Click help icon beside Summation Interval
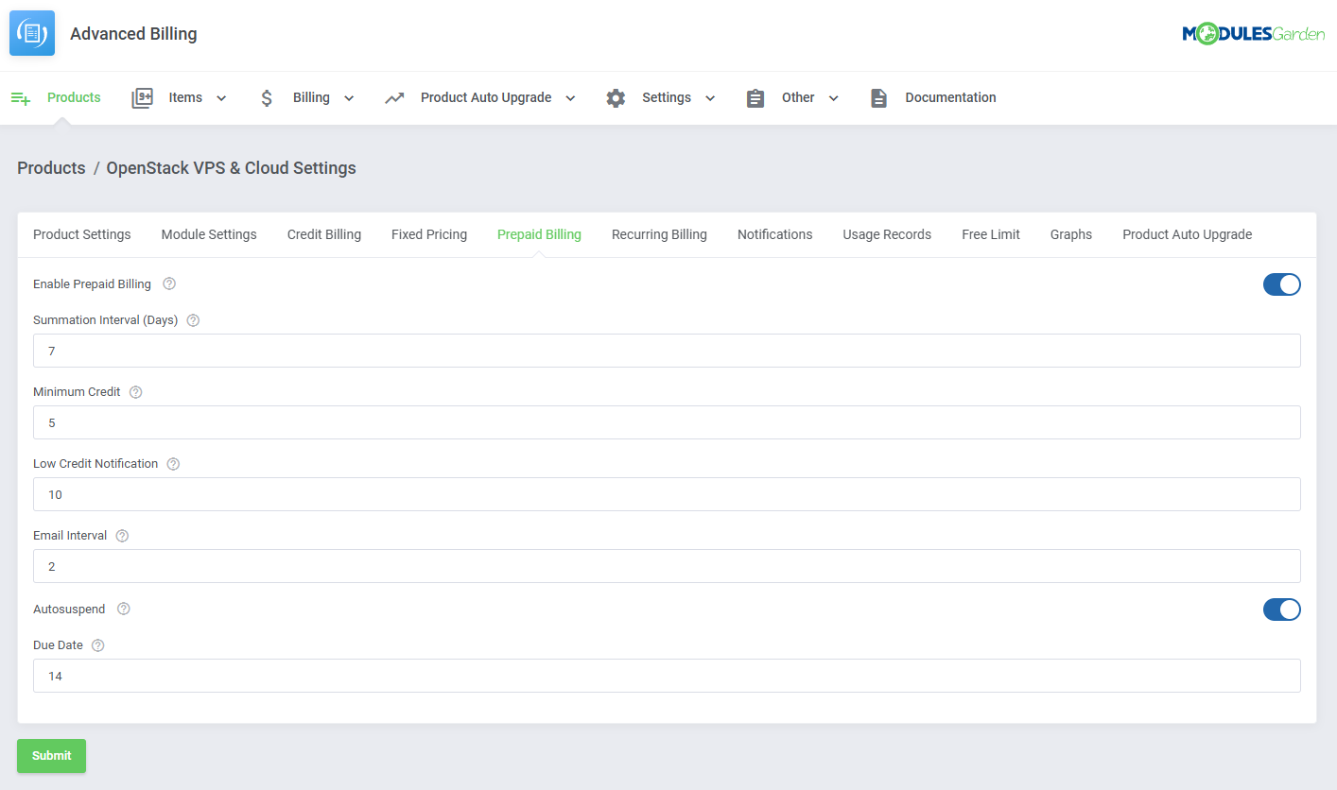 (193, 320)
